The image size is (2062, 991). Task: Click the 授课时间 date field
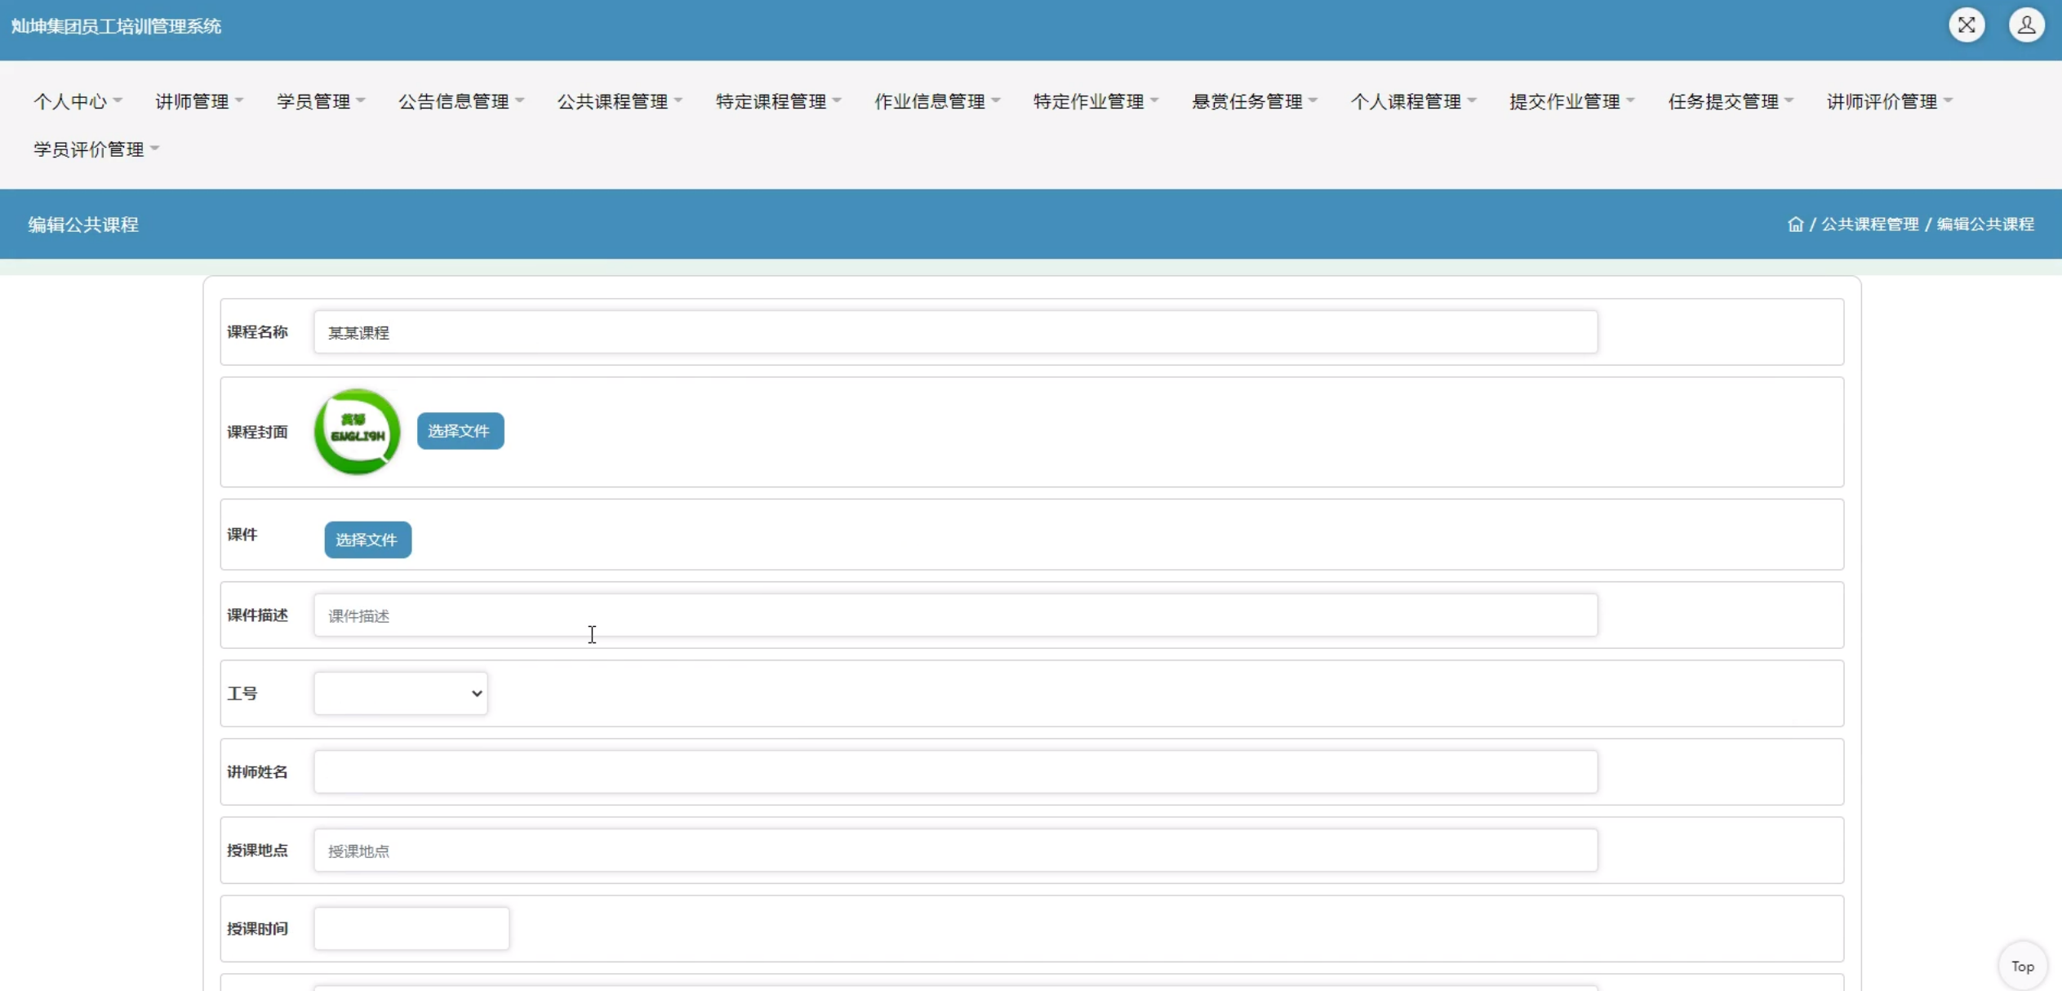tap(411, 929)
